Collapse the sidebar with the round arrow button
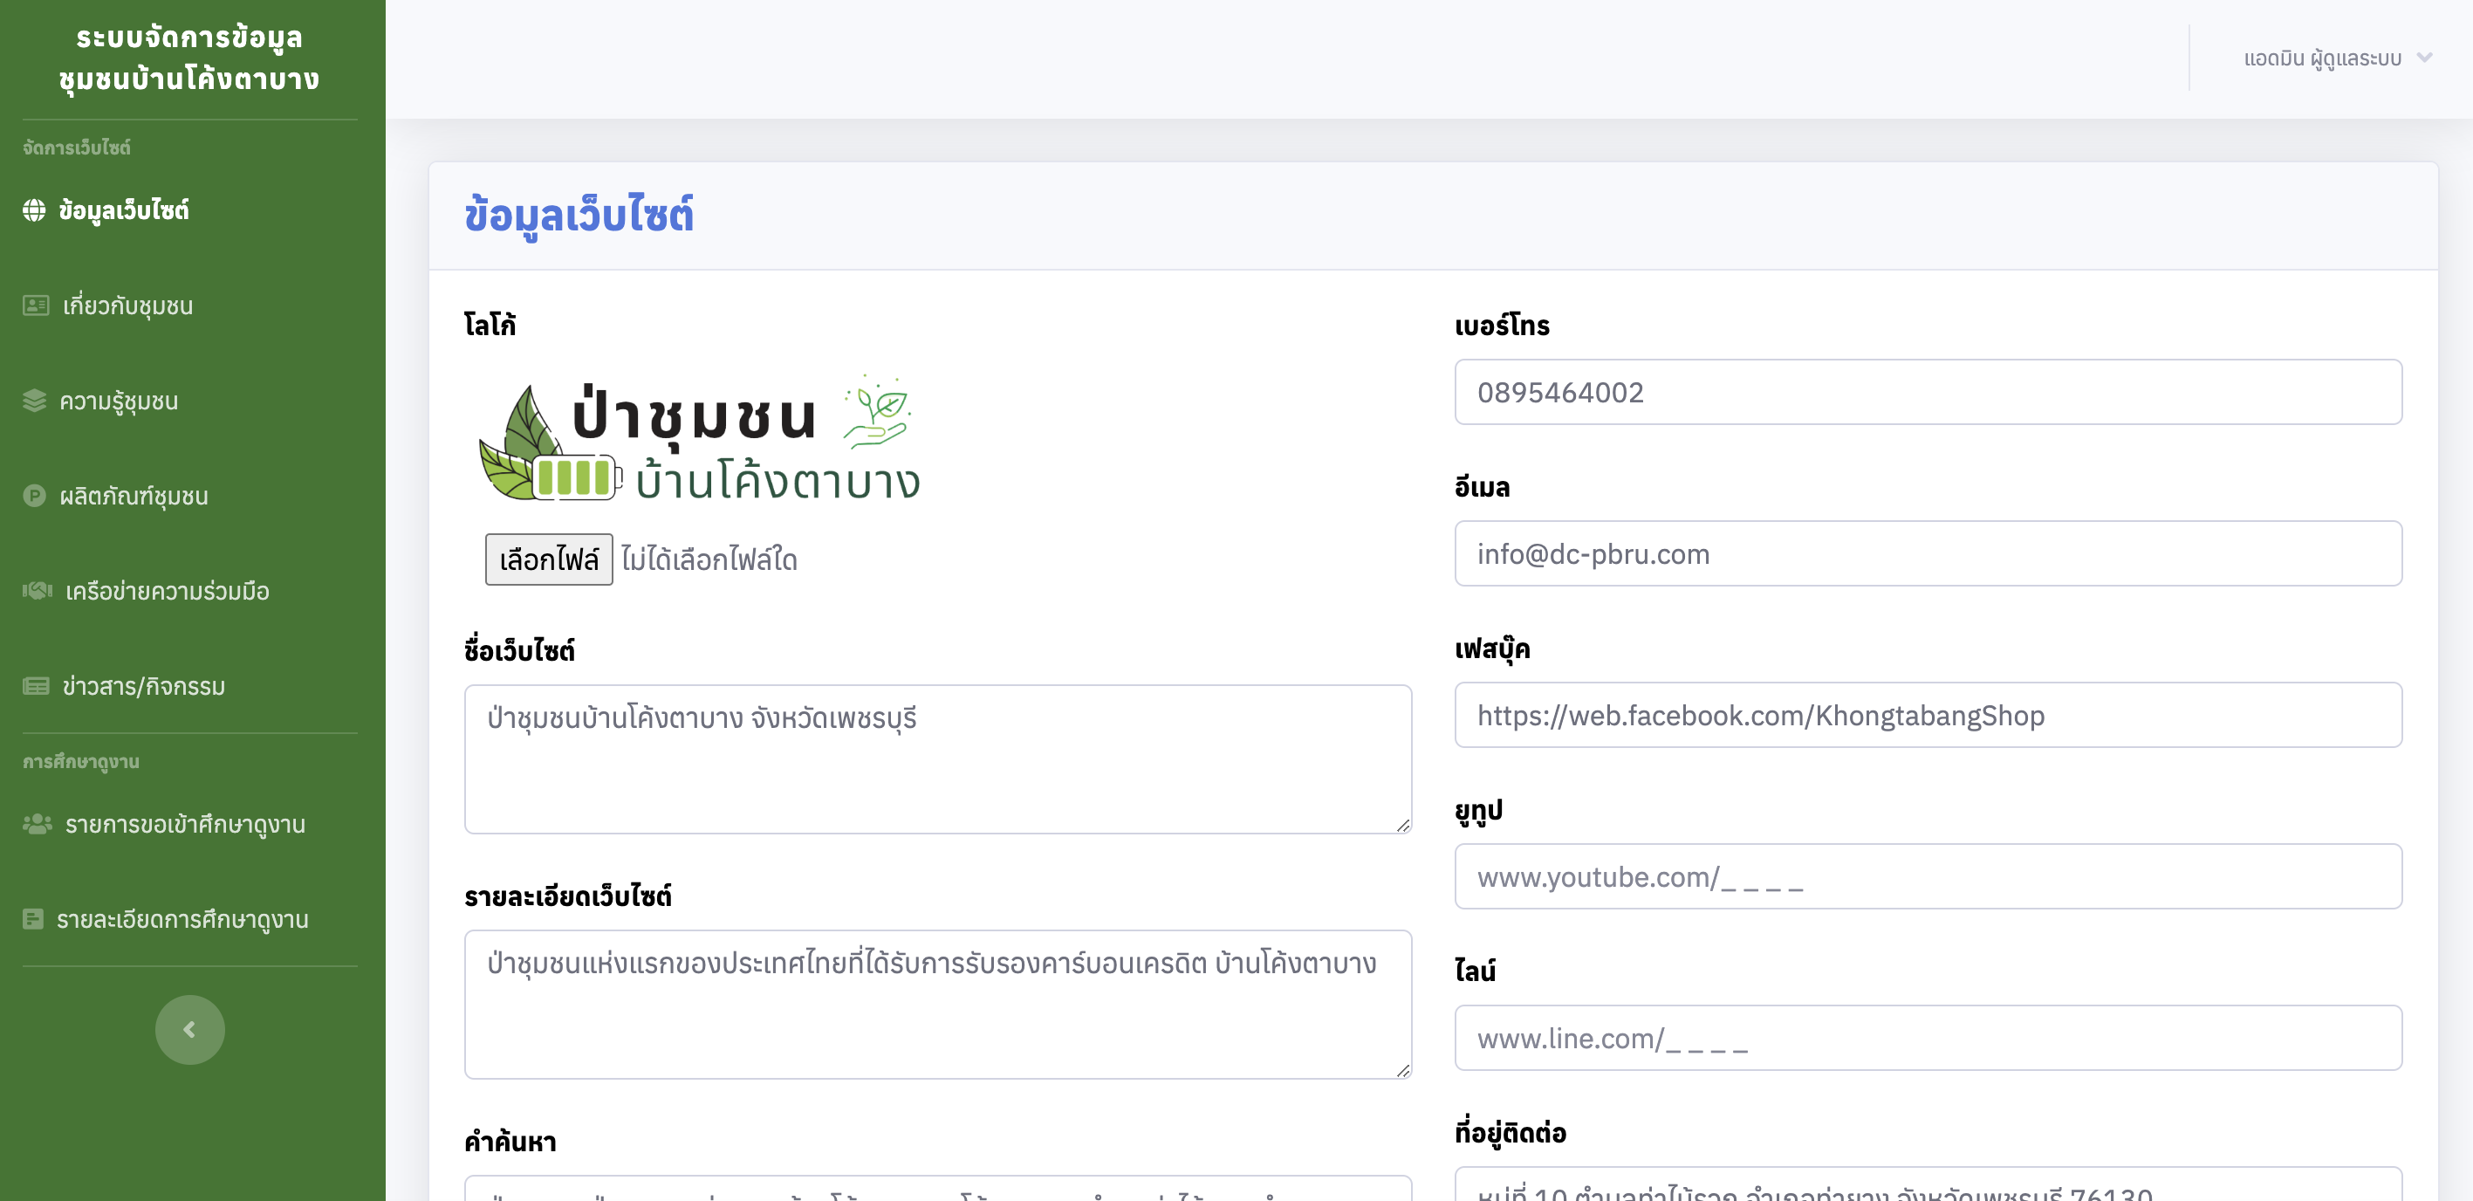The width and height of the screenshot is (2473, 1201). pyautogui.click(x=190, y=1029)
